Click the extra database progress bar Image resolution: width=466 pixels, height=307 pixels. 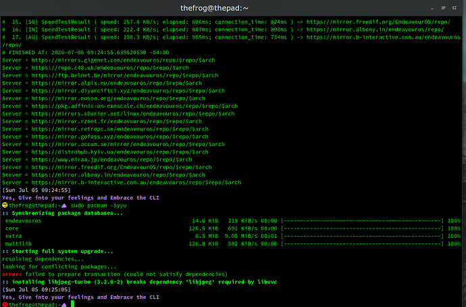click(x=362, y=236)
